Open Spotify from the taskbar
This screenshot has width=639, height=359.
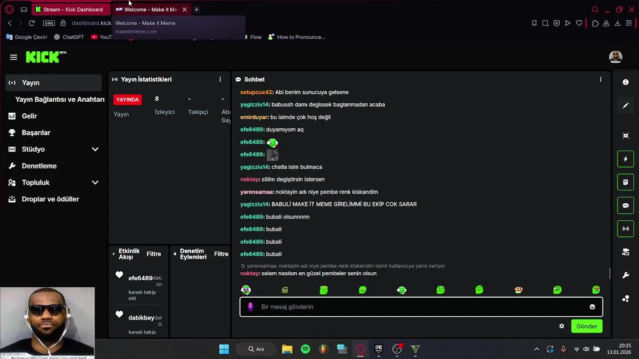point(306,349)
